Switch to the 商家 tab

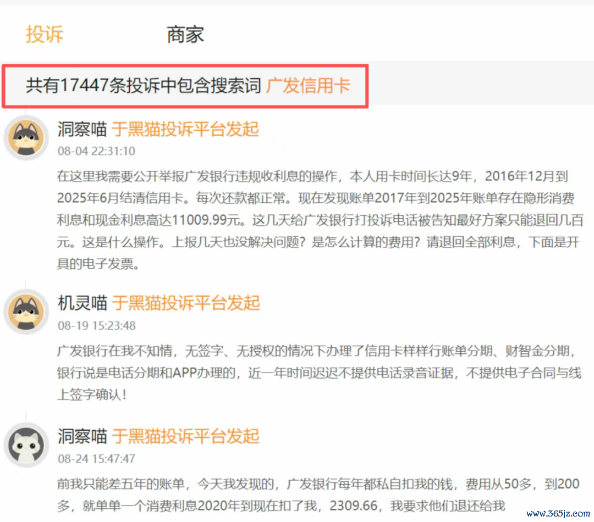[185, 35]
